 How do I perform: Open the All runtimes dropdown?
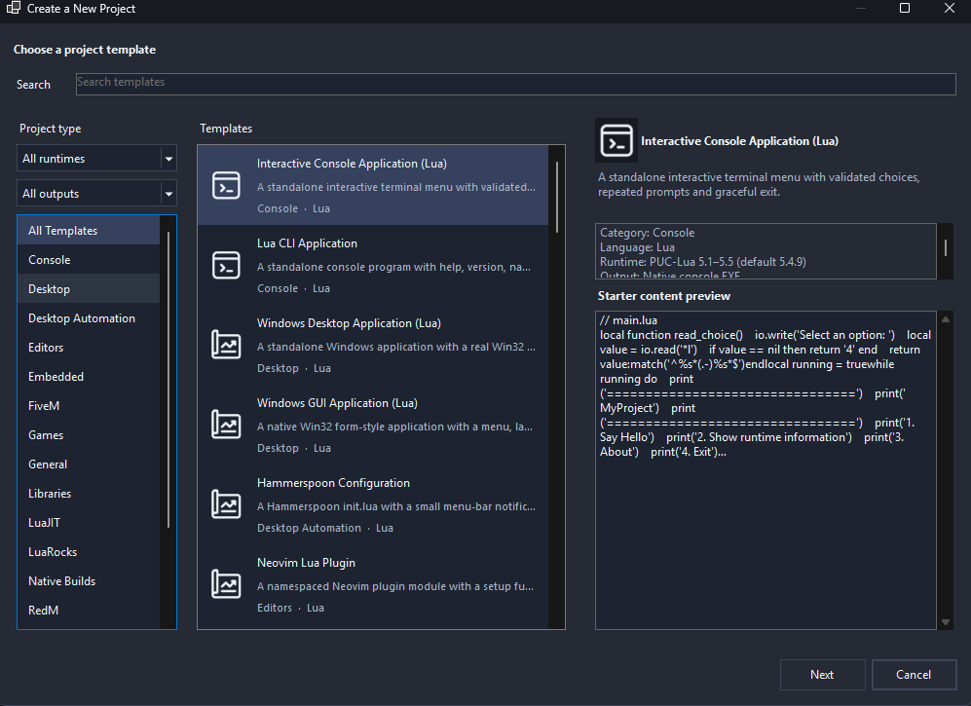tap(96, 159)
